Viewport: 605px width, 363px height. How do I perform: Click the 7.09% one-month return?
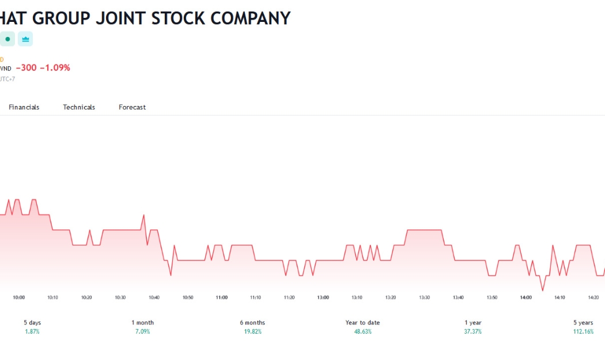click(x=142, y=331)
